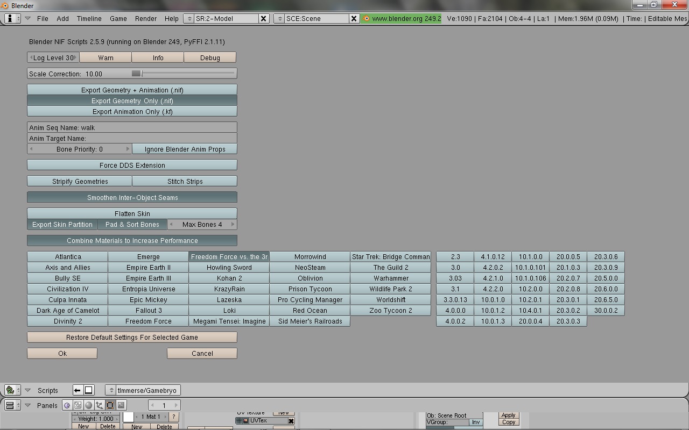This screenshot has width=689, height=430.
Task: Select NIF version 30.0.0.2
Action: (x=606, y=310)
